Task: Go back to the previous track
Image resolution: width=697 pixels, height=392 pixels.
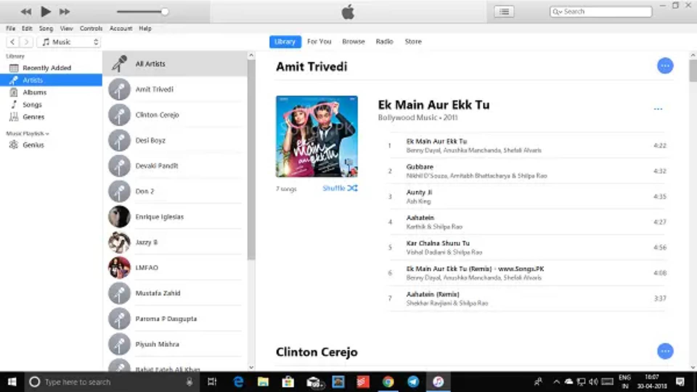Action: pyautogui.click(x=26, y=12)
